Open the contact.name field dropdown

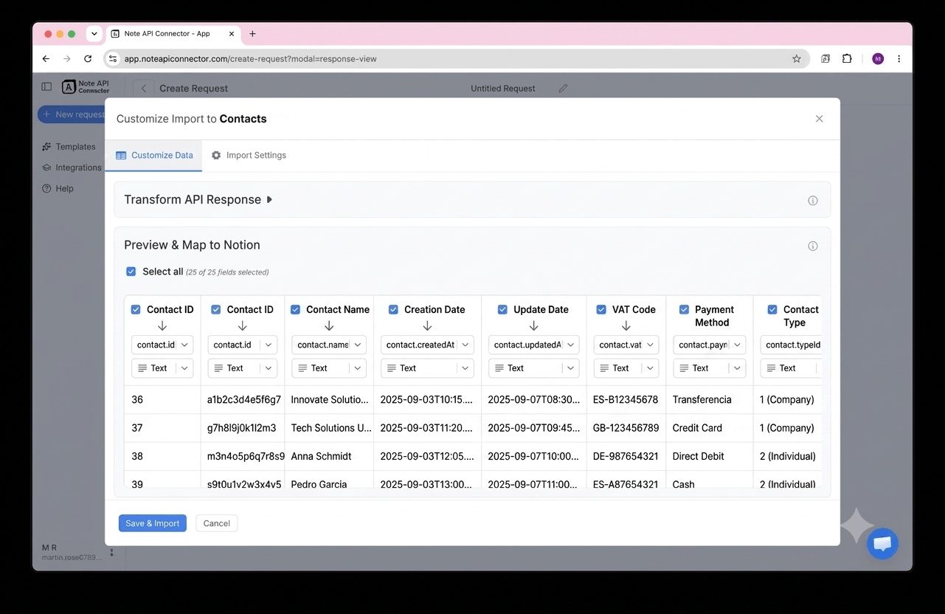329,345
